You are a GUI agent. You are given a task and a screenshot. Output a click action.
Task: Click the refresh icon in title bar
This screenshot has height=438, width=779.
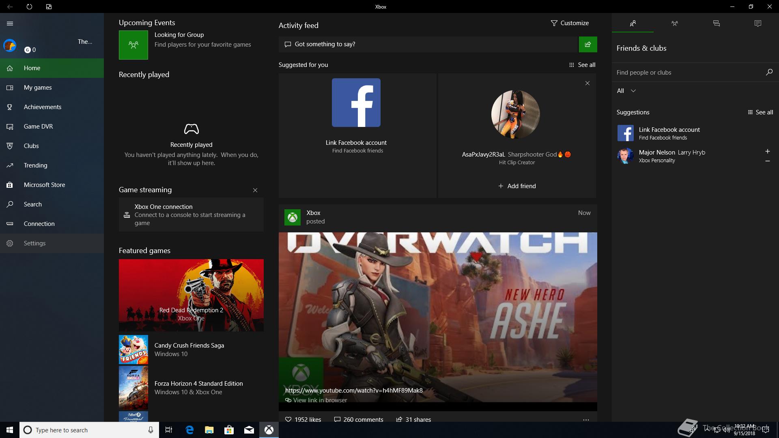click(x=29, y=7)
